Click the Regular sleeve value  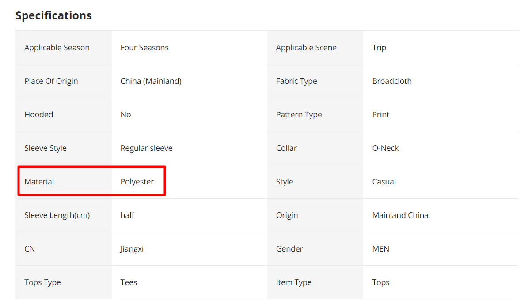(x=146, y=148)
